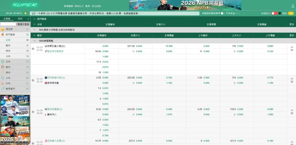Select the lottery ball icon with count 9
The image size is (296, 145).
pyautogui.click(x=3, y=83)
